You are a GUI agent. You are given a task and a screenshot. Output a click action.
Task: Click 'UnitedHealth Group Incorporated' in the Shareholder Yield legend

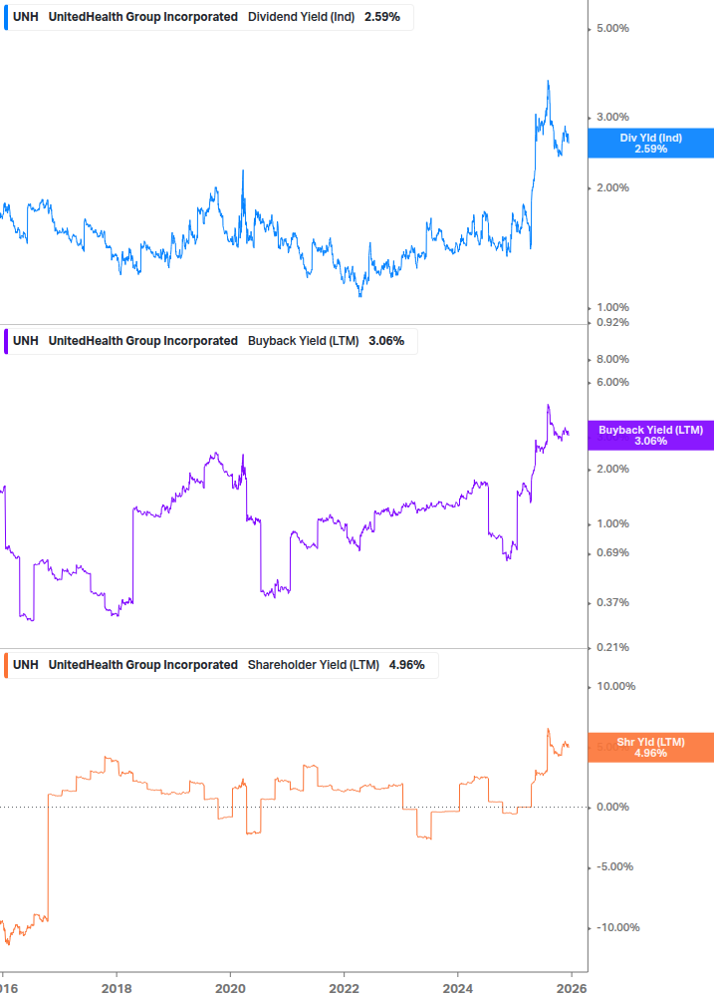(x=143, y=665)
